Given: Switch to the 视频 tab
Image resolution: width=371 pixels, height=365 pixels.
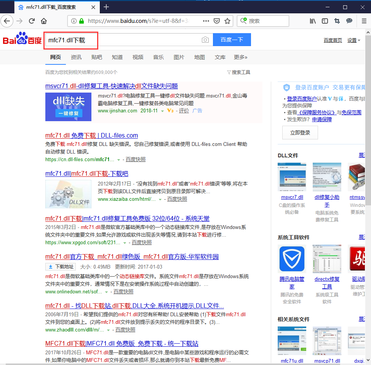Looking at the screenshot, I should click(x=138, y=57).
